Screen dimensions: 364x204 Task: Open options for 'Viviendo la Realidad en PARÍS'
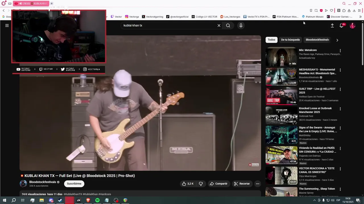340,148
